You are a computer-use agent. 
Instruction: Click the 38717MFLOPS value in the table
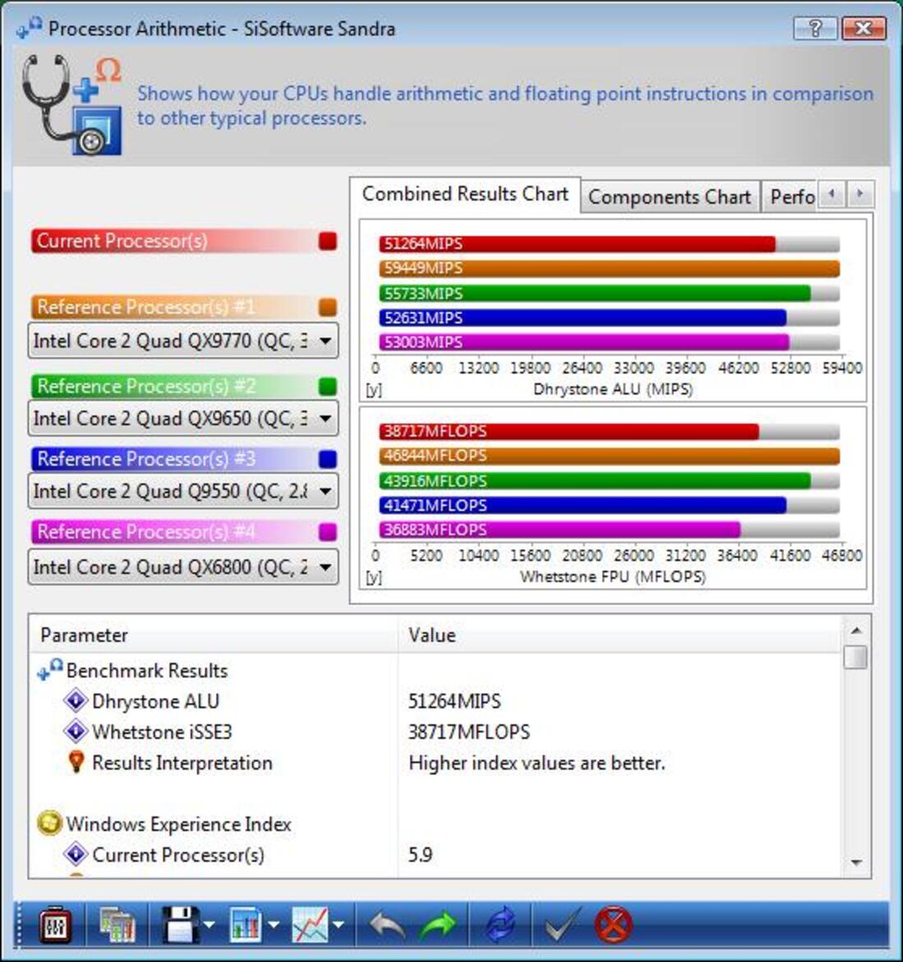pos(469,731)
